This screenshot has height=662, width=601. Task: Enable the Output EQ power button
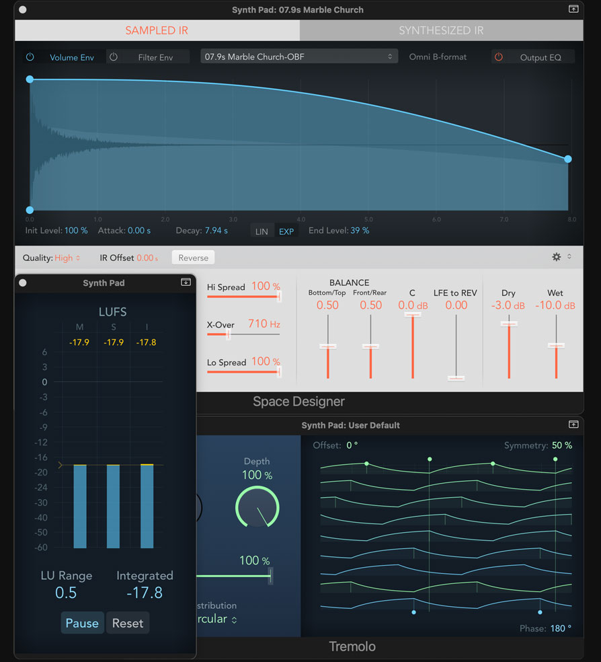(499, 57)
